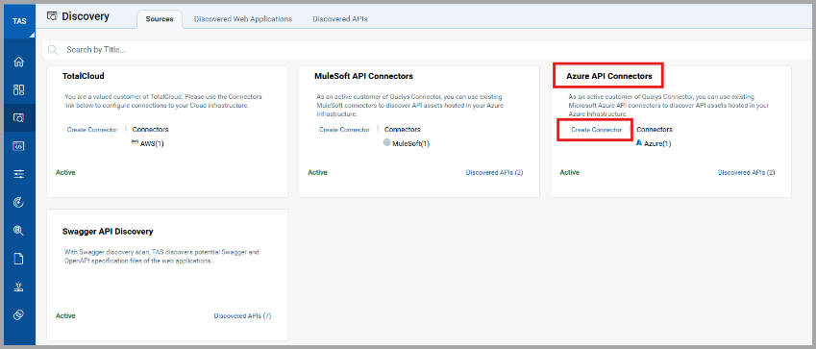Open the chain link sidebar icon
816x349 pixels.
pos(18,315)
